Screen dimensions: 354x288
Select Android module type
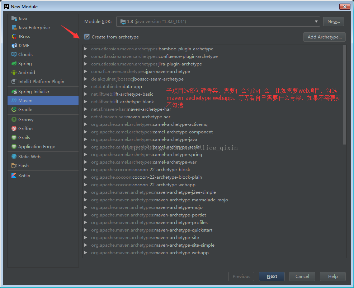(43, 72)
